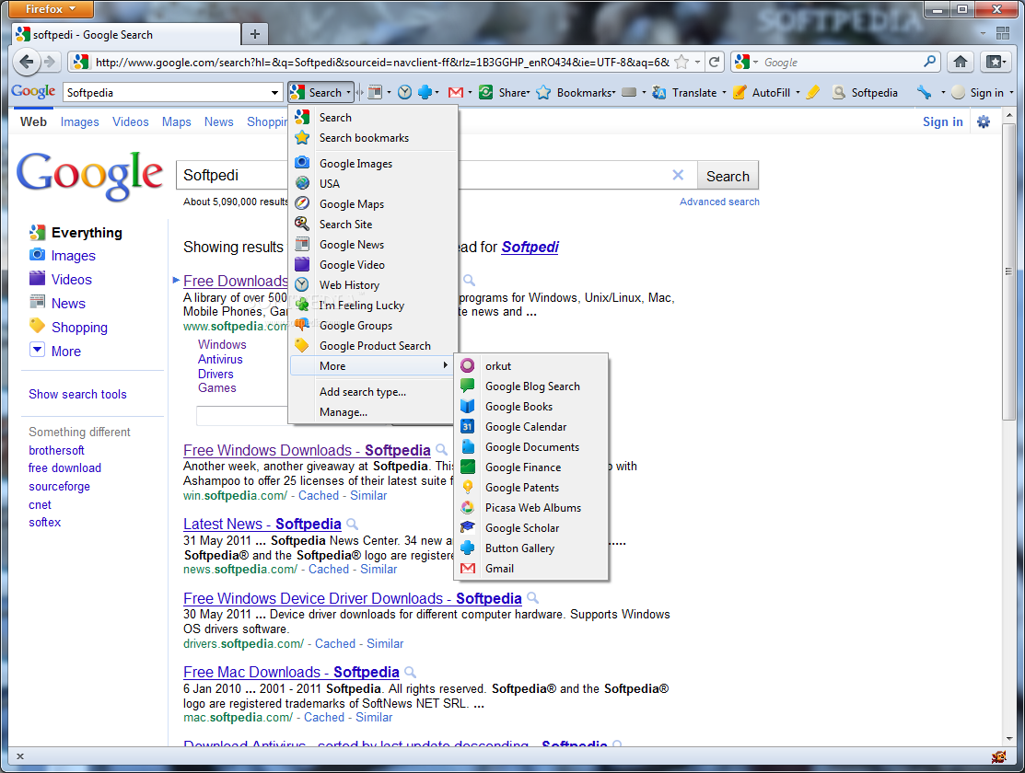The height and width of the screenshot is (773, 1025).
Task: Switch to the Images tab in top bar
Action: [x=80, y=122]
